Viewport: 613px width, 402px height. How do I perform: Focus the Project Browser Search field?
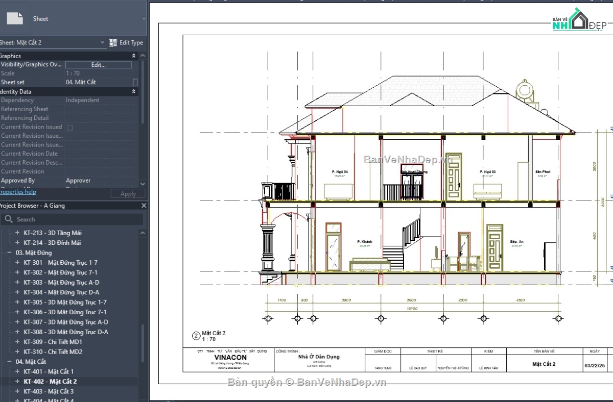coord(72,219)
